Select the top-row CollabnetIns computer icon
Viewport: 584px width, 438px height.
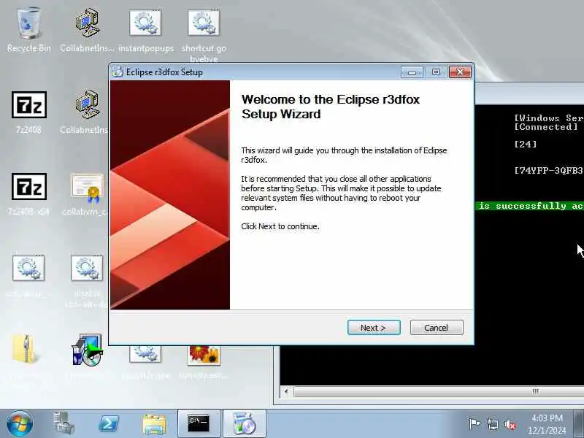(87, 31)
